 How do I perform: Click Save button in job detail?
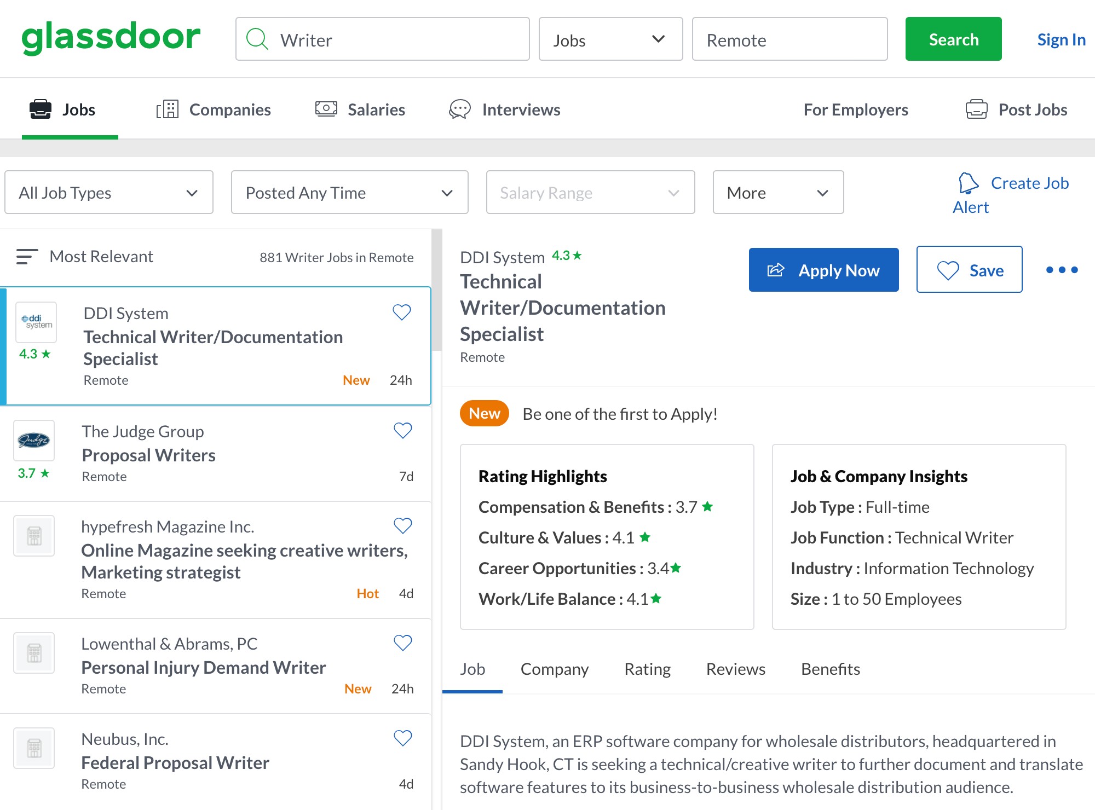969,269
